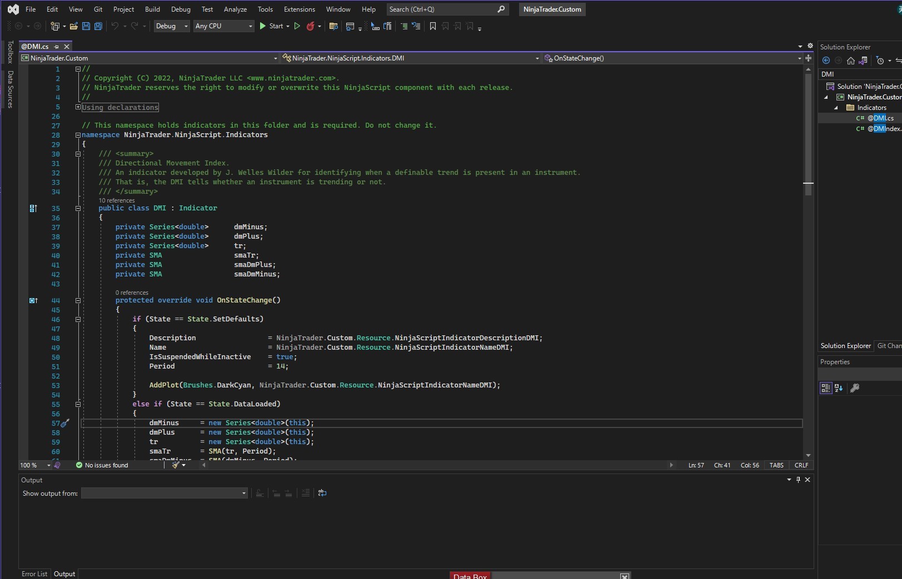This screenshot has height=579, width=902.
Task: Open the Any CPU platform dropdown
Action: (223, 26)
